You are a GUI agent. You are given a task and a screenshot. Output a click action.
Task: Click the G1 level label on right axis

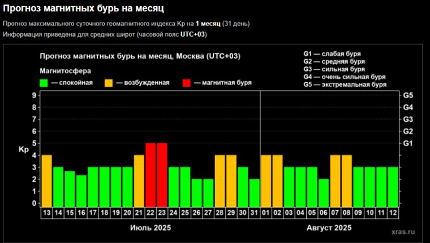[407, 143]
